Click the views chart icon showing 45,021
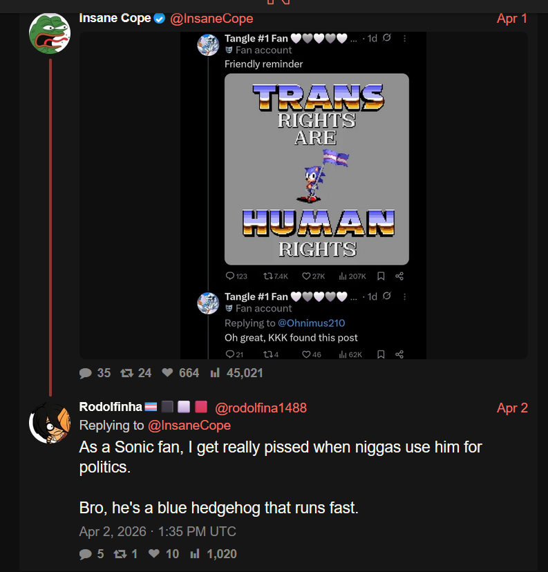Image resolution: width=548 pixels, height=572 pixels. pyautogui.click(x=214, y=373)
